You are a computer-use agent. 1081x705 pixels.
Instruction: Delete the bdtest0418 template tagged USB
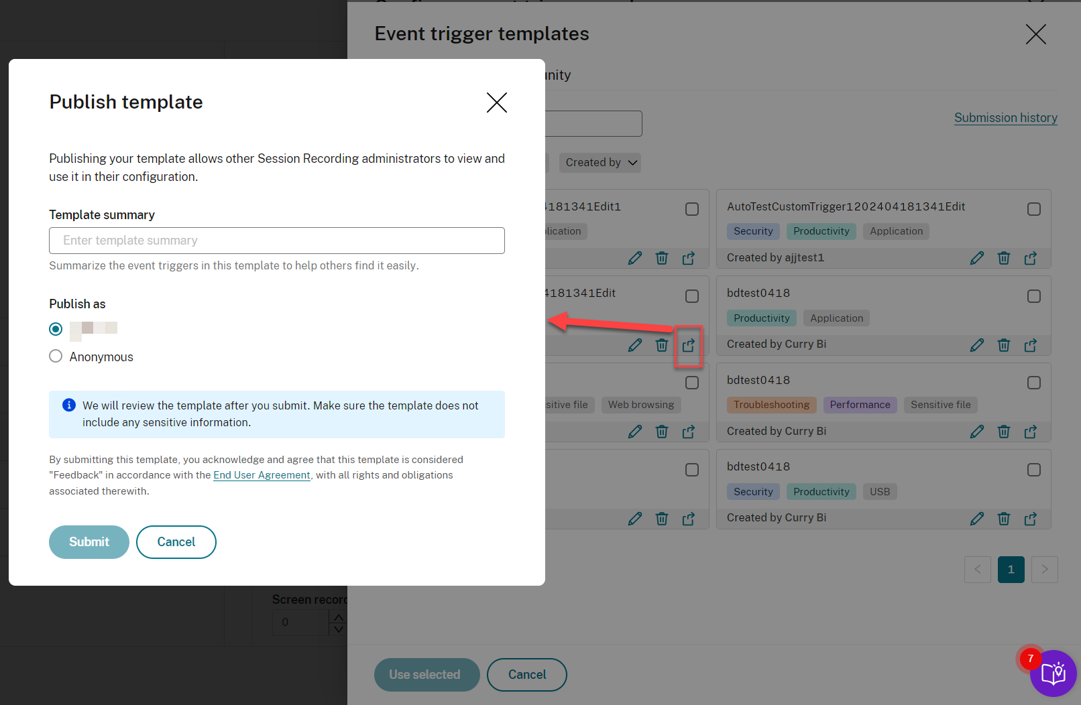(1004, 519)
